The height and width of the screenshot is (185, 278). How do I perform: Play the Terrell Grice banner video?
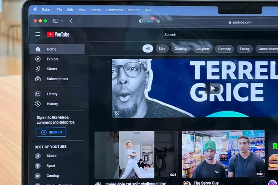[212, 88]
